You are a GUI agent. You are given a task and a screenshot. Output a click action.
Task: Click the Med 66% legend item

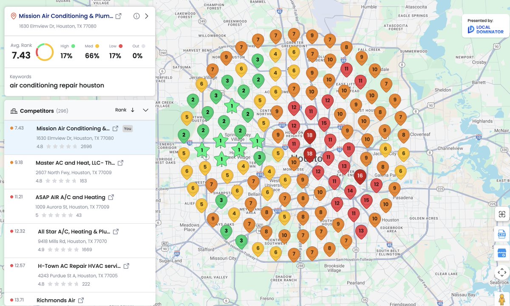point(92,51)
